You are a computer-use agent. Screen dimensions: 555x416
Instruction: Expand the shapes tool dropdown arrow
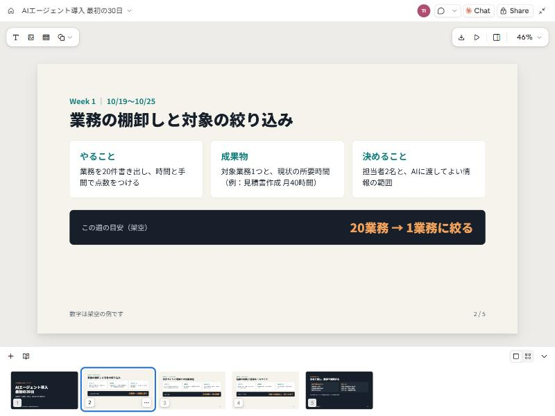point(70,37)
